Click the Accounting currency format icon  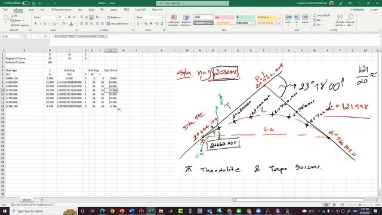[138, 24]
